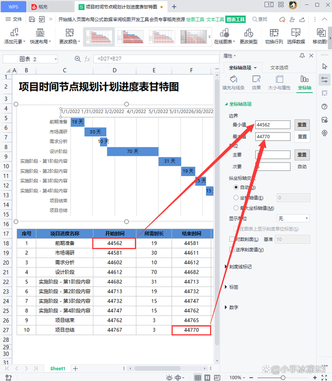This screenshot has height=381, width=332.
Task: Toggle the 逆序刻度值(V) checkbox
Action: tap(231, 250)
